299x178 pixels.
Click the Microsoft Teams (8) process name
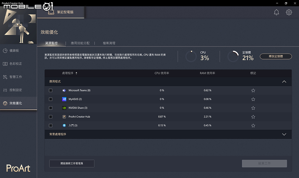80,90
